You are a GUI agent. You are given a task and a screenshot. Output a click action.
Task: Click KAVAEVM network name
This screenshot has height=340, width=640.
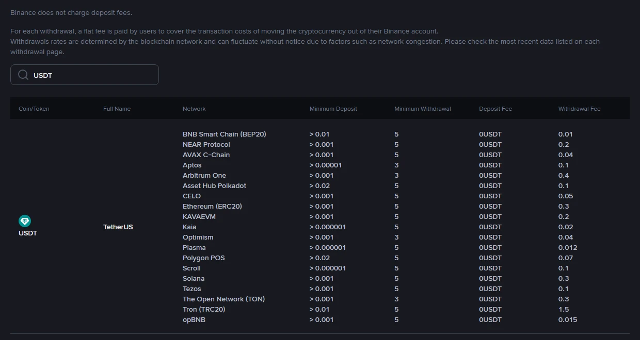point(199,217)
